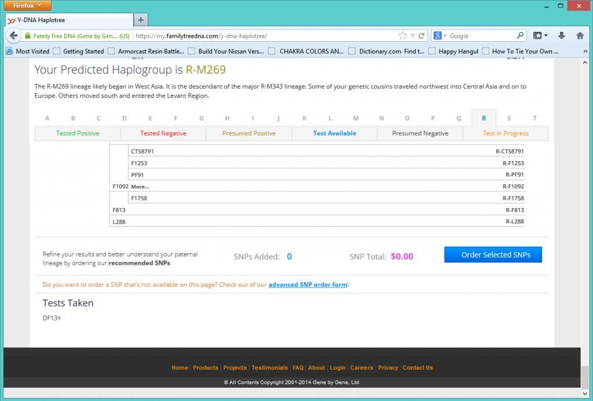This screenshot has width=593, height=401.
Task: Open Careers footer link
Action: (361, 368)
